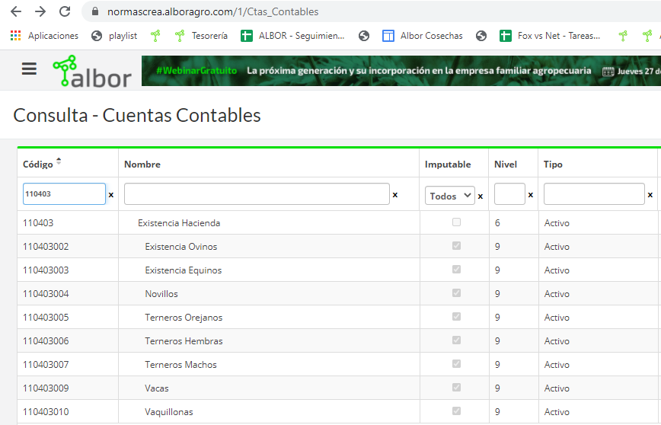Open the WebinarGratuito banner
Screen dimensions: 661x425
[x=401, y=71]
